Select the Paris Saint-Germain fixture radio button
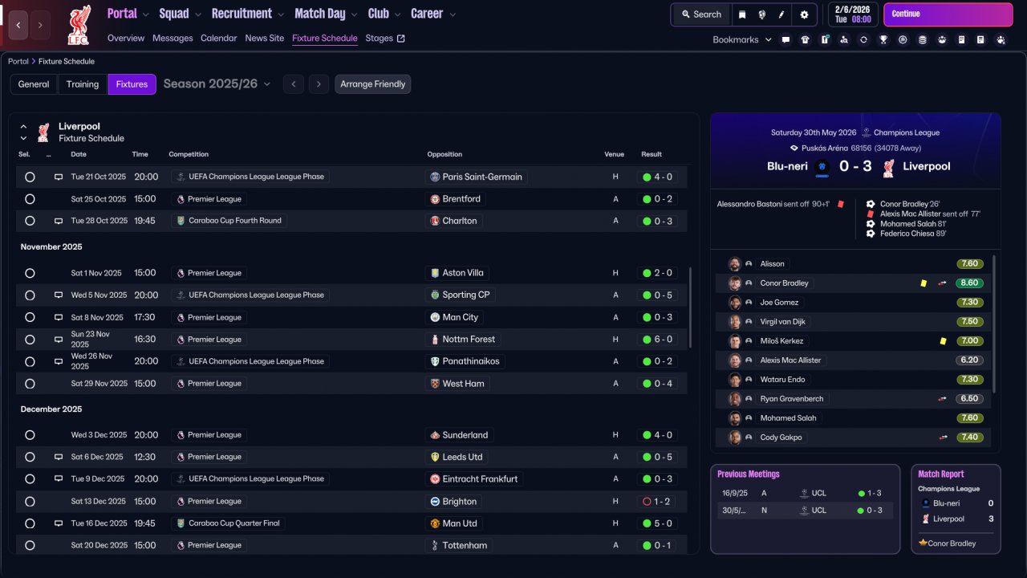Image resolution: width=1027 pixels, height=578 pixels. pyautogui.click(x=30, y=177)
